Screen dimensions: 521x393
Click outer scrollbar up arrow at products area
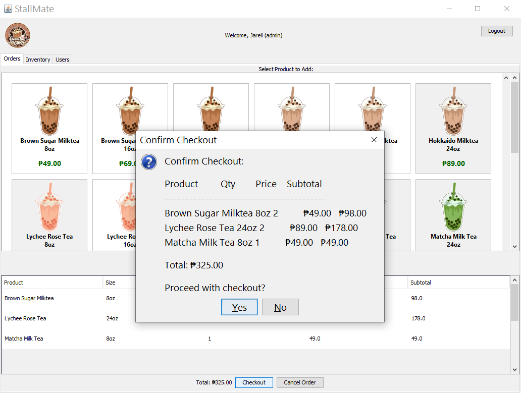(x=514, y=78)
